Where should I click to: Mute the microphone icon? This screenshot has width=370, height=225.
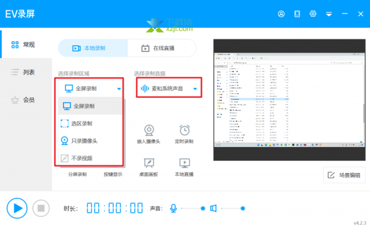tap(173, 208)
